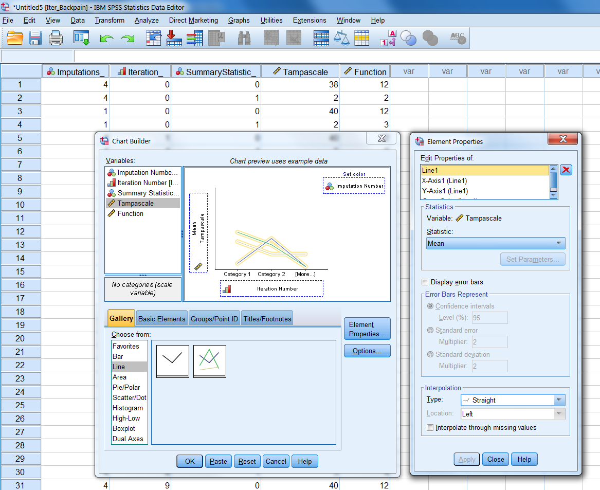Screen dimensions: 600x490
Task: Check Interpolate through missing values
Action: coord(430,427)
